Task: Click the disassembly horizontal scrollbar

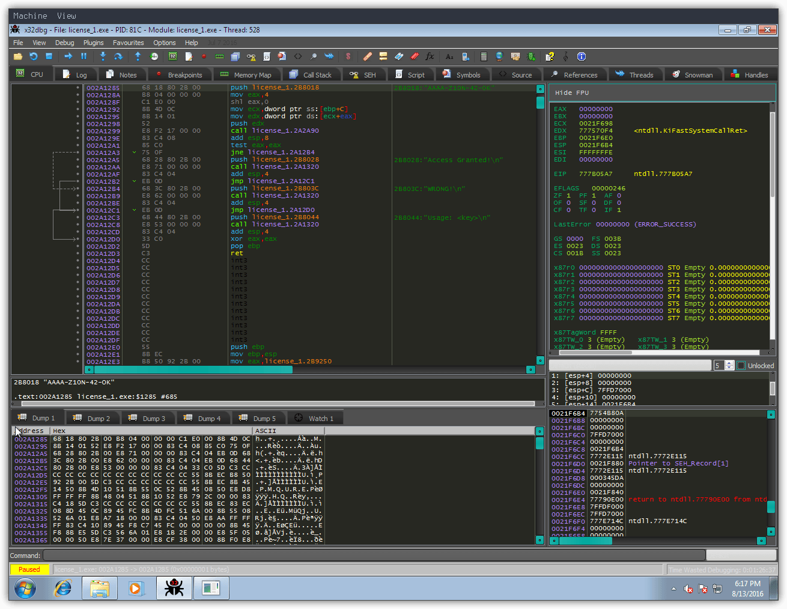Action: 310,369
